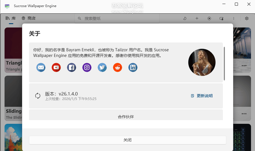The height and width of the screenshot is (151, 255).
Task: Open the developer's Instagram profile icon
Action: pos(87,67)
